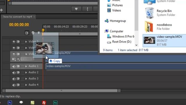Open Photoshop from the taskbar
Screen dimensions: 186x105
[10, 103]
